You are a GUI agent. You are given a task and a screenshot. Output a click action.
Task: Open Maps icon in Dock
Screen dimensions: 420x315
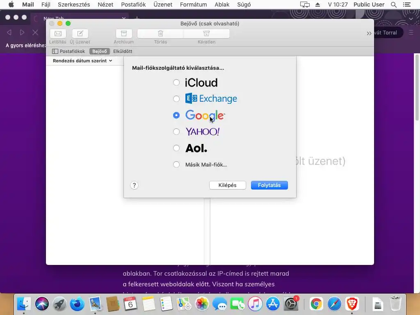pos(184,304)
